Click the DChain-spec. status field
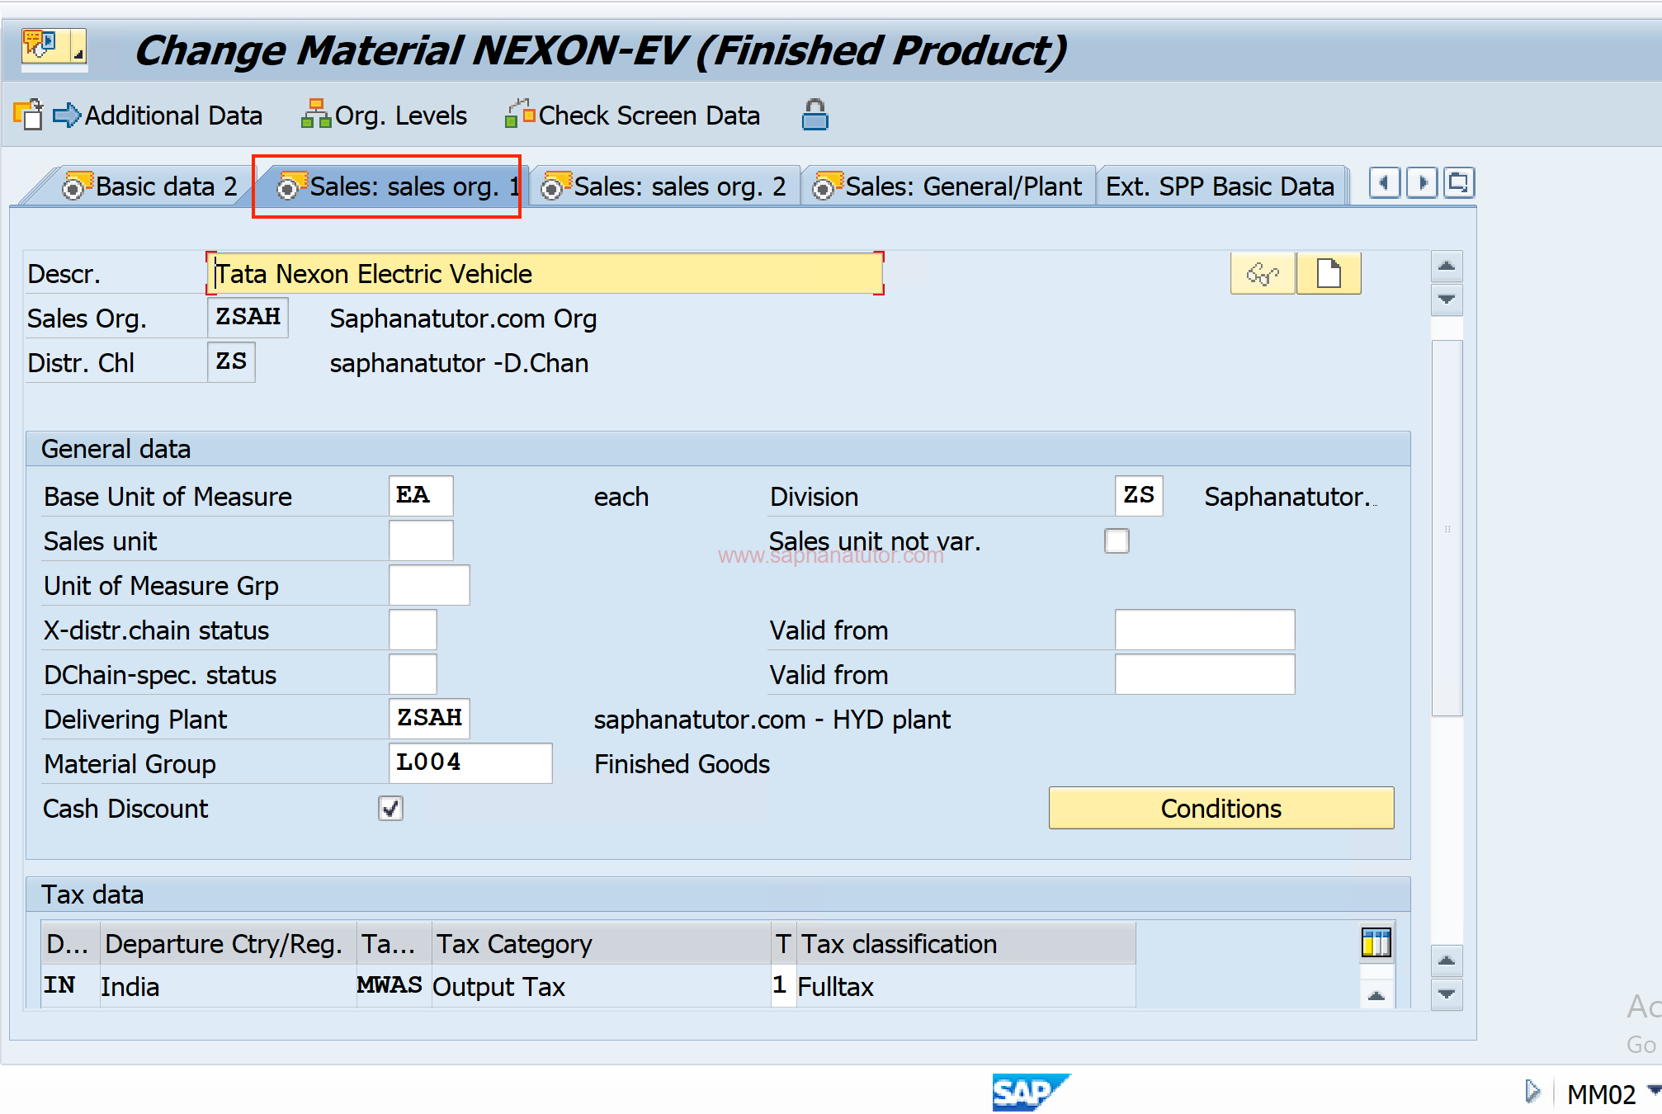Viewport: 1662px width, 1114px height. coord(413,674)
